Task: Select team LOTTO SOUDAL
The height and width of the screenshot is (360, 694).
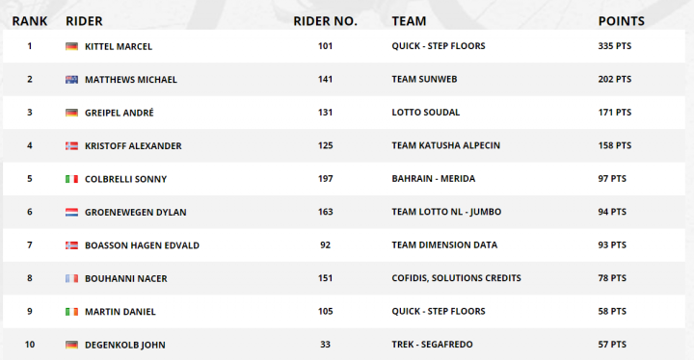Action: pos(426,113)
